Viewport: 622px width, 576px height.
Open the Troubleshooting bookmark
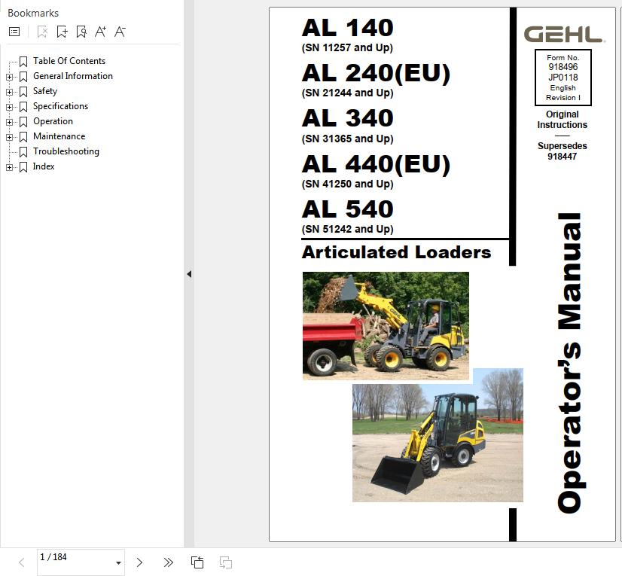66,151
